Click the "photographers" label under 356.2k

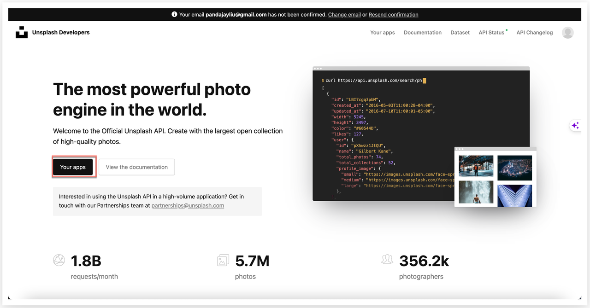pos(421,277)
